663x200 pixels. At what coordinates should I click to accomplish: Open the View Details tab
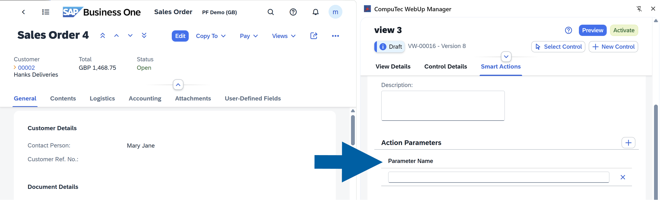[393, 67]
